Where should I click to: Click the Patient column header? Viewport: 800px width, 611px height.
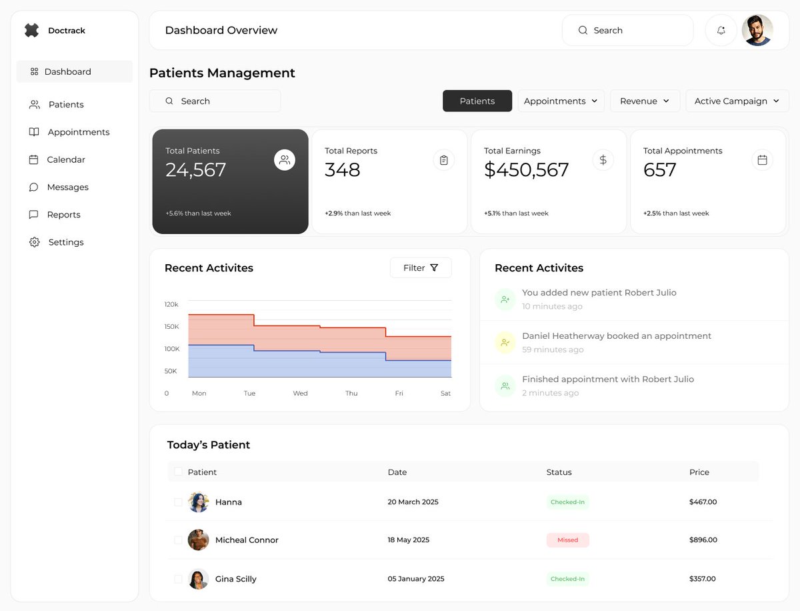202,472
